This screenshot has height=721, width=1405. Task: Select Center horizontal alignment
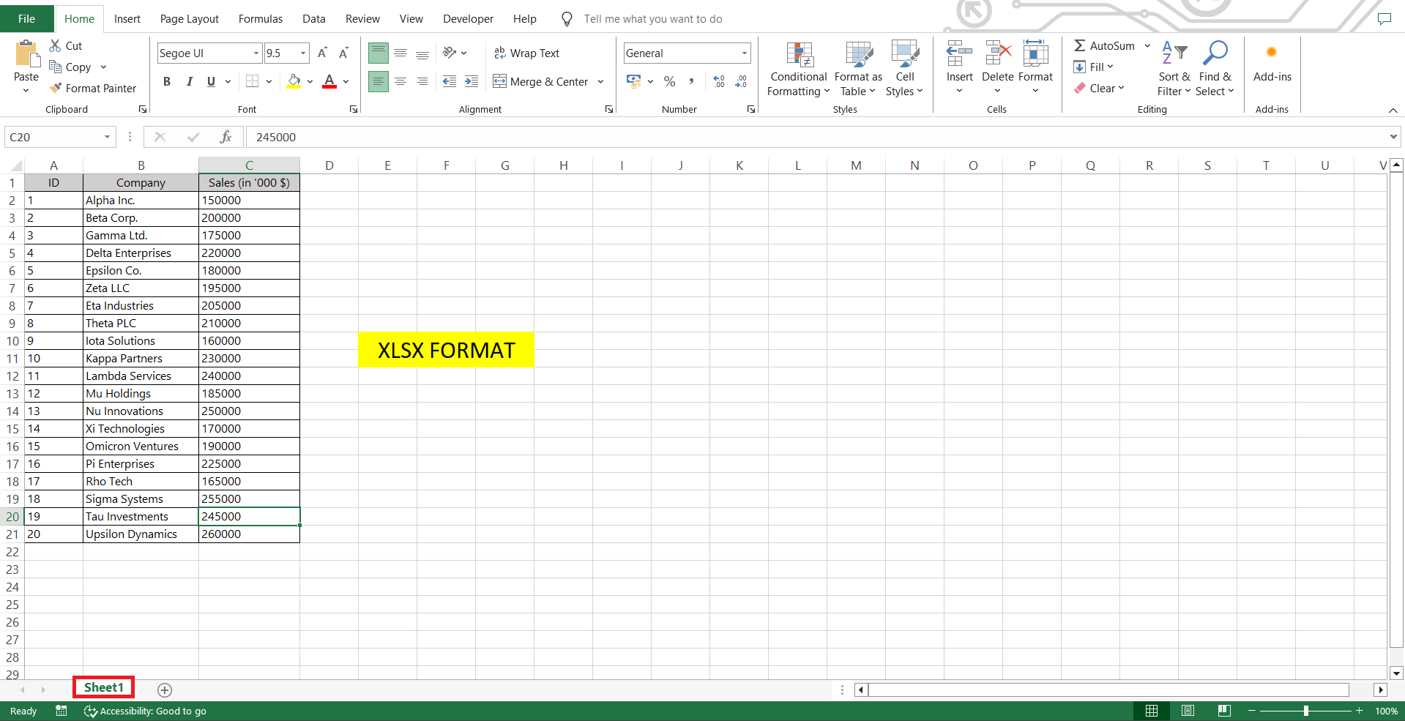coord(400,81)
